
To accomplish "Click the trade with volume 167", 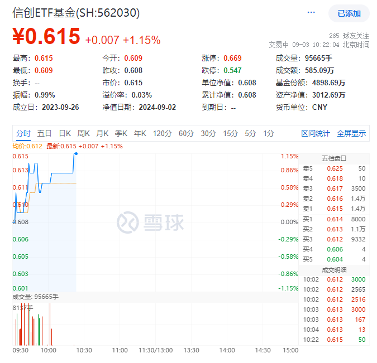I will [x=334, y=320].
